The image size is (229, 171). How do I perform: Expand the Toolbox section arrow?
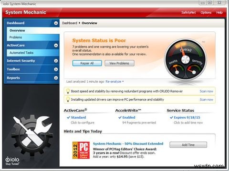pos(56,69)
